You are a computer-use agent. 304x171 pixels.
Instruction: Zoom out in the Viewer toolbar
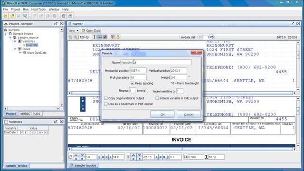coord(70,37)
